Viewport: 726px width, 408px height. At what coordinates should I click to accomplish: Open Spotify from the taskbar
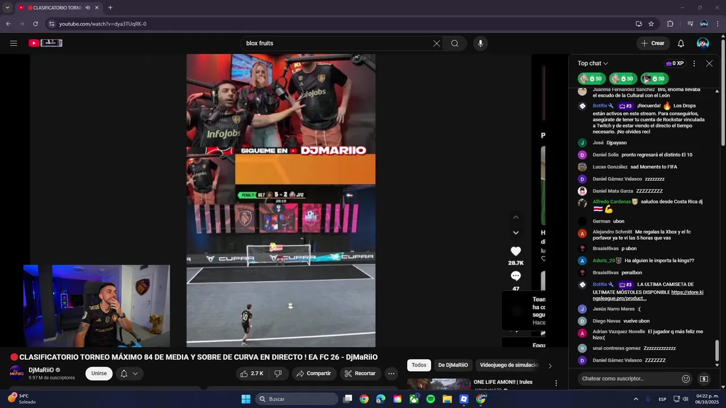coord(430,399)
